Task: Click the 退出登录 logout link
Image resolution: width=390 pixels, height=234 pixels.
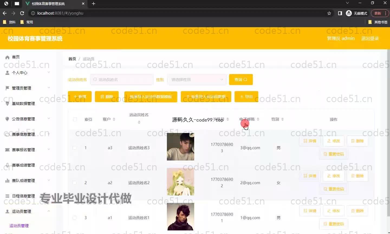Action: click(x=370, y=38)
